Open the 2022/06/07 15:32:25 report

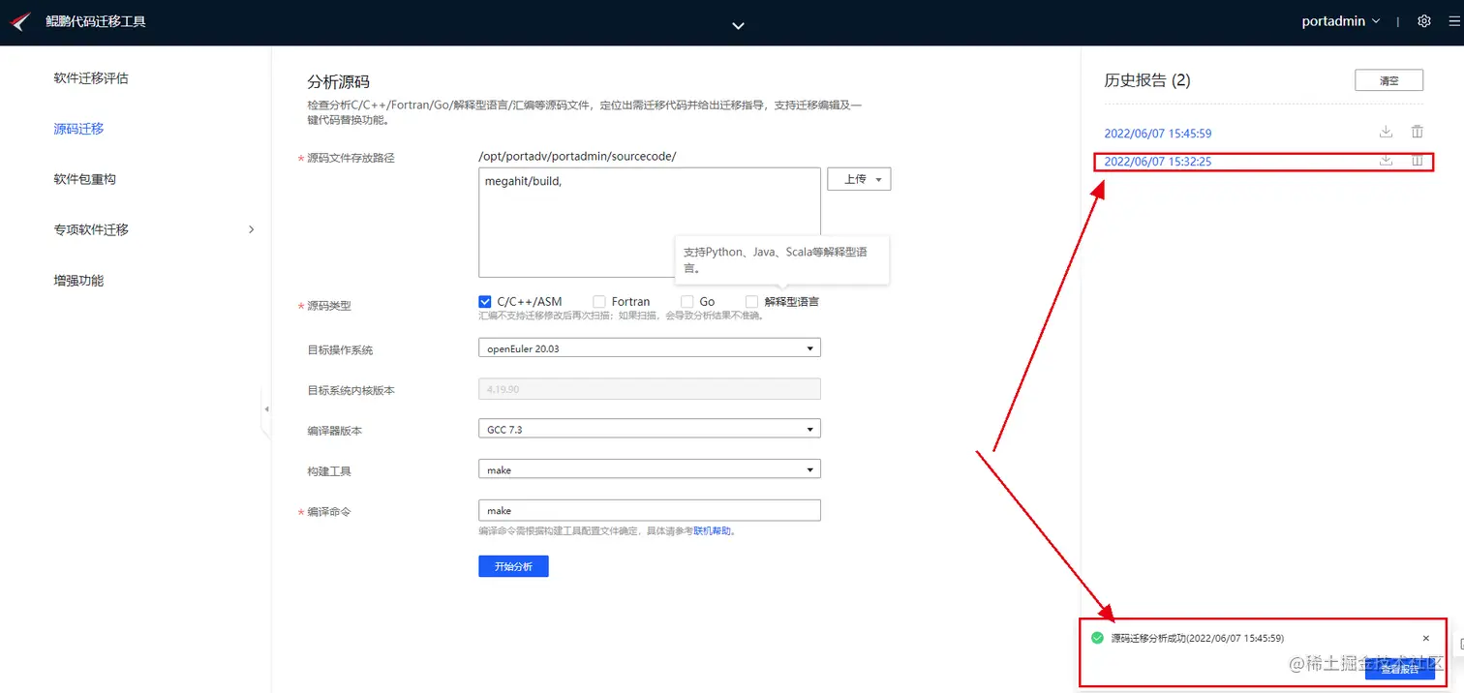[x=1158, y=162]
